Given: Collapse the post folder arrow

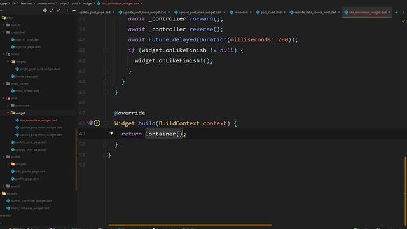Looking at the screenshot, I should point(4,99).
